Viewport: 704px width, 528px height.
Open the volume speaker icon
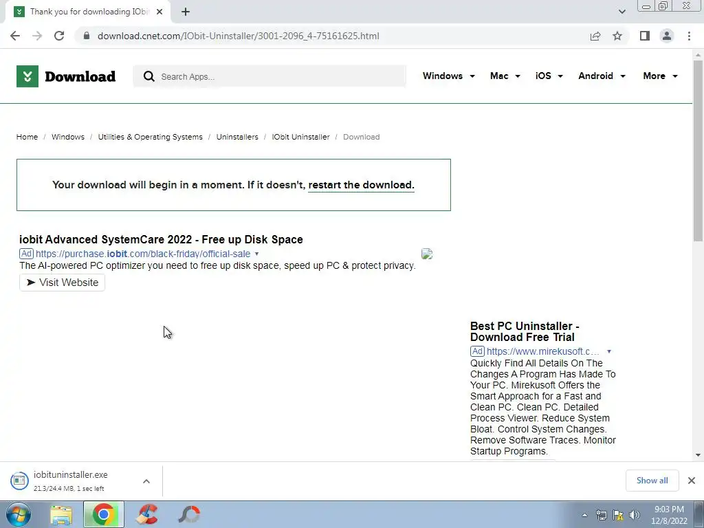(635, 515)
